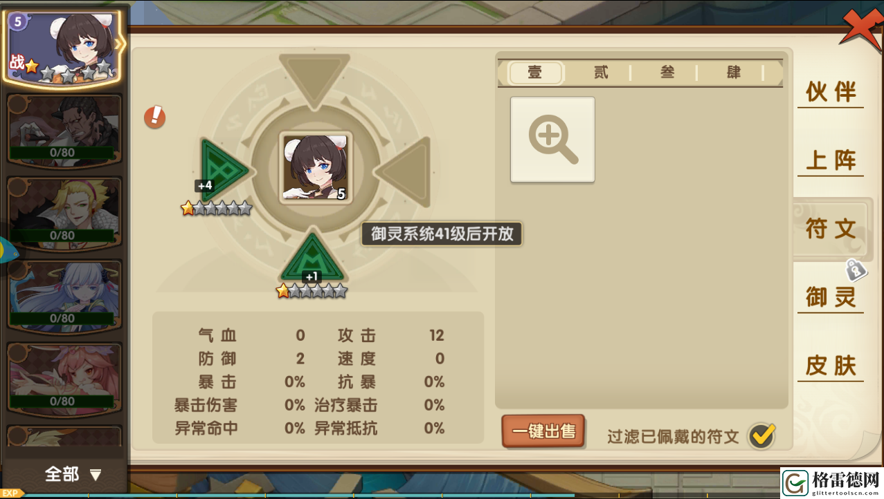Open the magnifier add-rune slot
Viewport: 884px width, 499px height.
click(552, 140)
